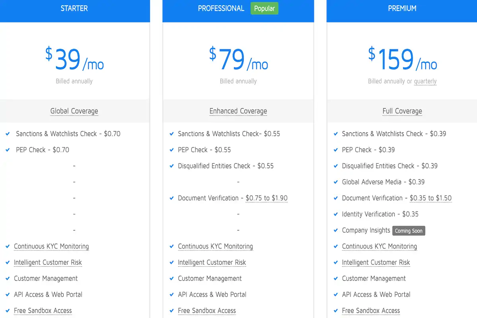Viewport: 477px width, 318px height.
Task: Click Professional's $0.75 to $1.90 price range
Action: click(x=267, y=198)
